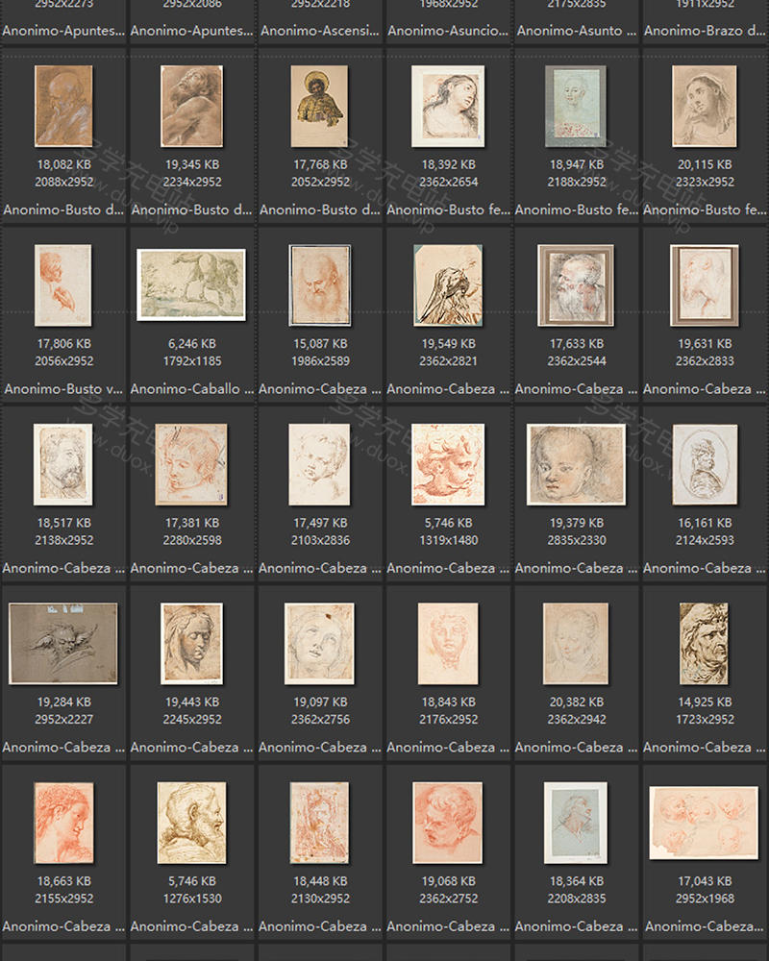Select the 1276x1530 profile head thumbnail
The image size is (769, 961).
point(191,823)
